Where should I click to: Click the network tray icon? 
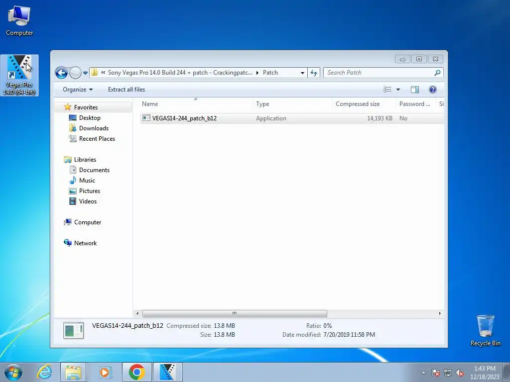448,373
